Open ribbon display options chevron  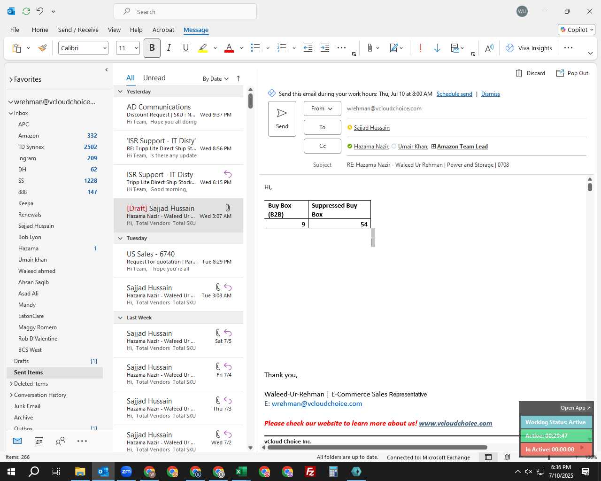coord(590,54)
